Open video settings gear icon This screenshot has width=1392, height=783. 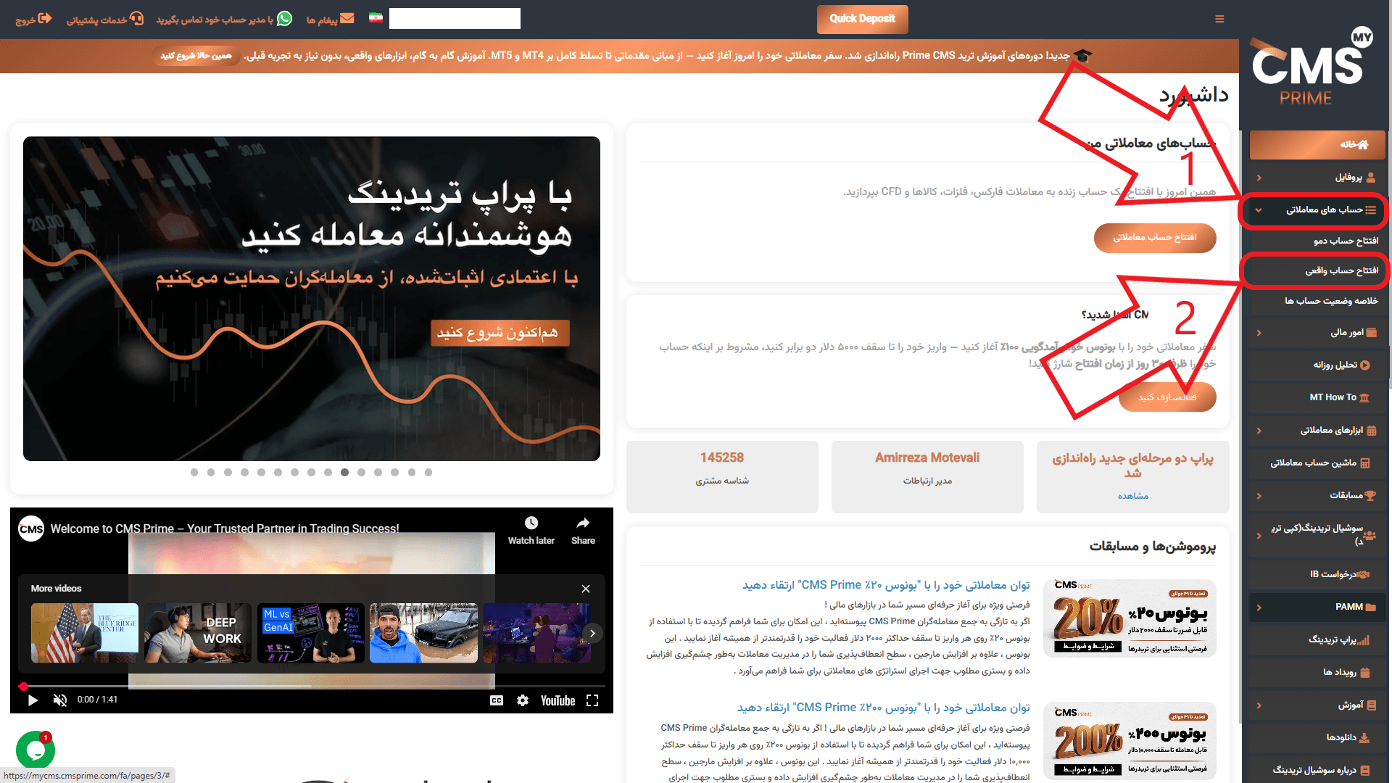(x=523, y=700)
